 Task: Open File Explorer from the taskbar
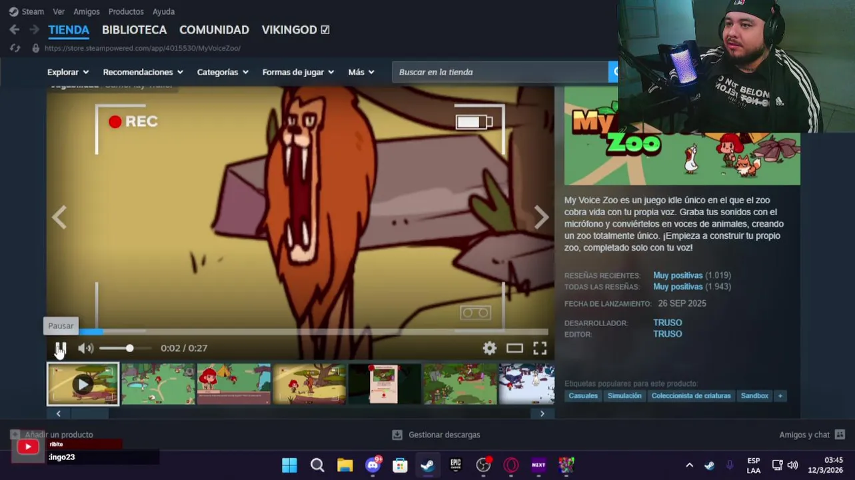click(x=345, y=465)
